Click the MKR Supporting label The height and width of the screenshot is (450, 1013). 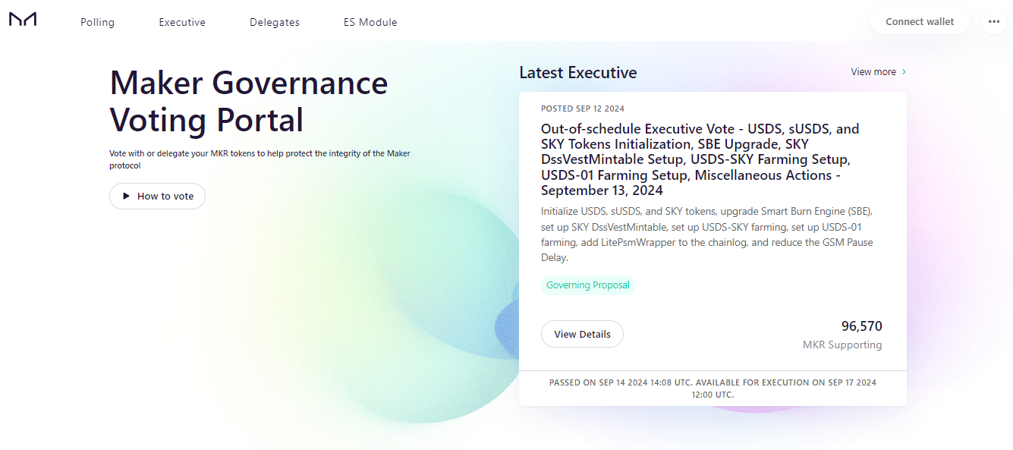(842, 345)
